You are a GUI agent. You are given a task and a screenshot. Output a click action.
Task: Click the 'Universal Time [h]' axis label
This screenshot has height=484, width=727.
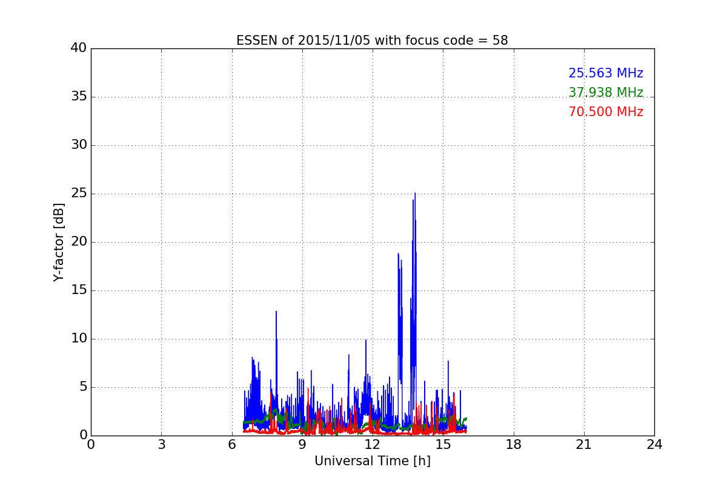coord(372,461)
